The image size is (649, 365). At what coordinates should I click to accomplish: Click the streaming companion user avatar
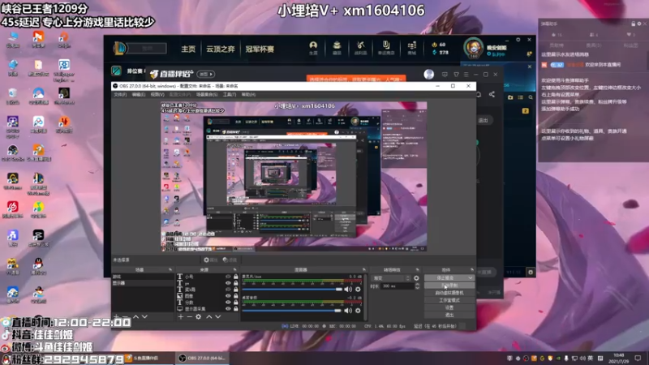click(x=429, y=74)
